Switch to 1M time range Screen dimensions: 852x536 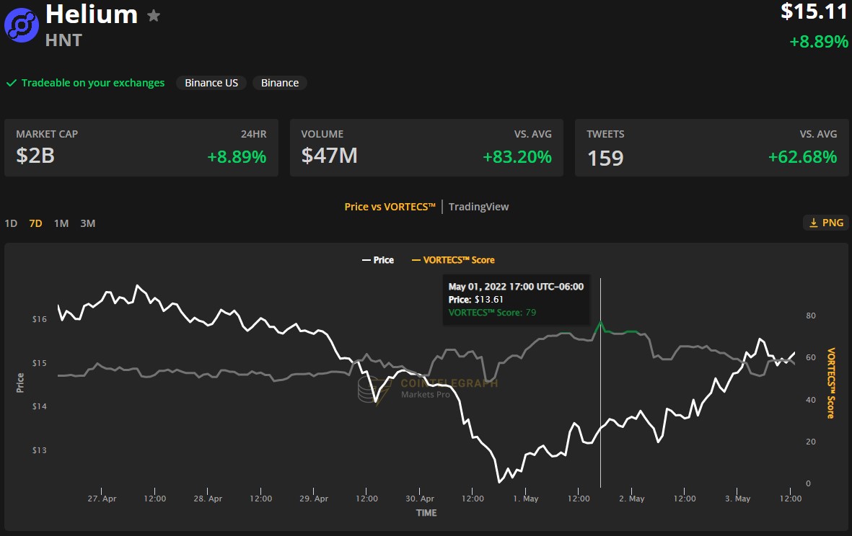click(61, 223)
